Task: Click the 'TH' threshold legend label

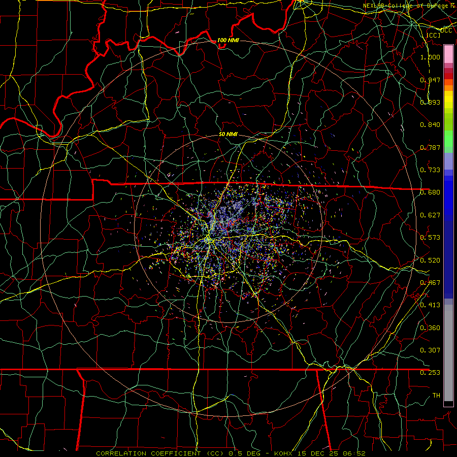Action: pyautogui.click(x=436, y=396)
